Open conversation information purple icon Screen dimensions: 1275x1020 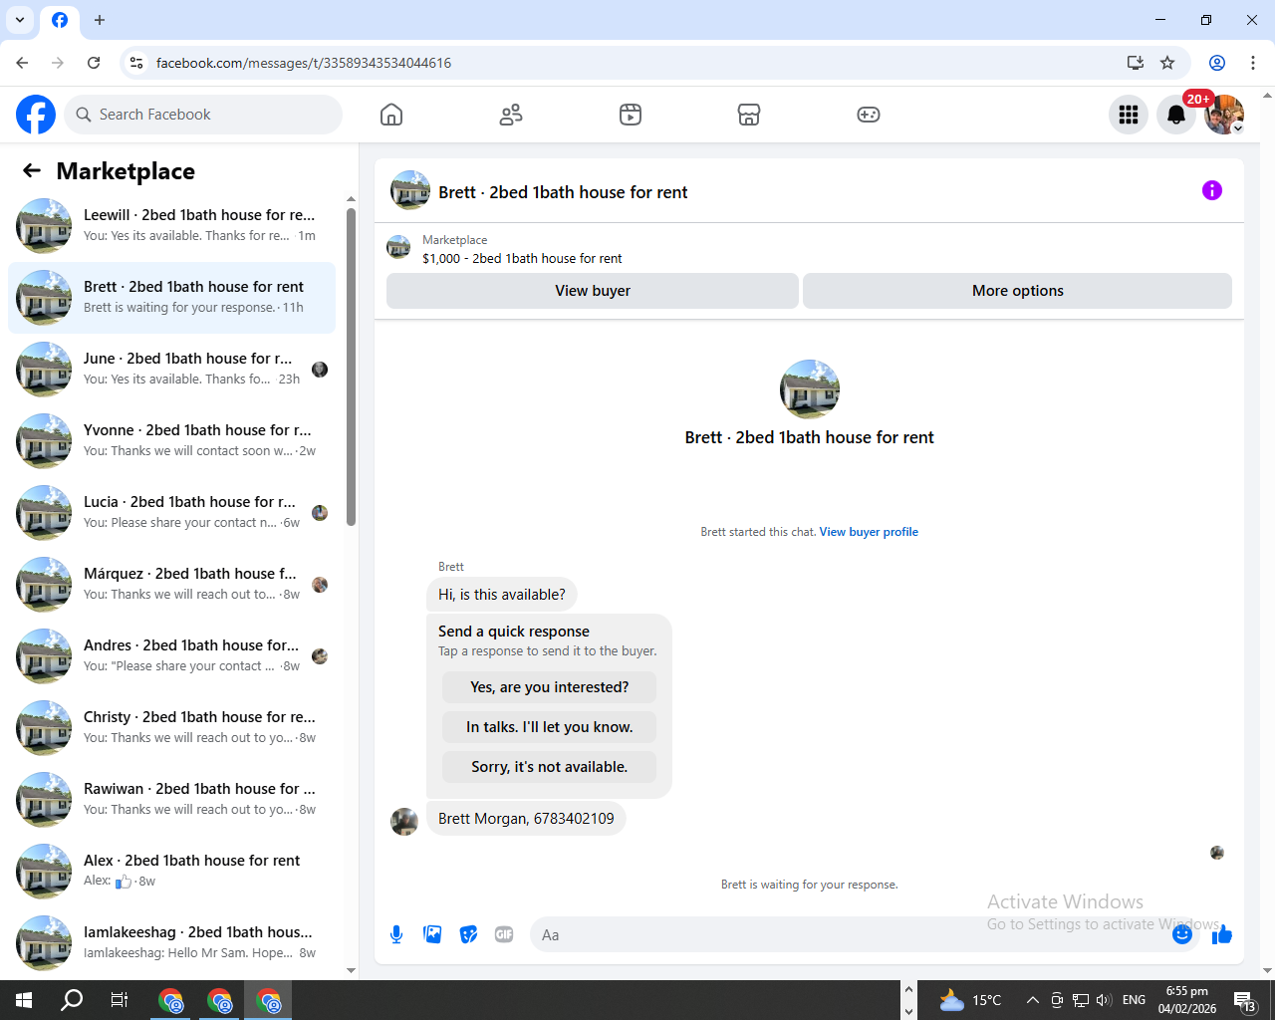pyautogui.click(x=1212, y=190)
